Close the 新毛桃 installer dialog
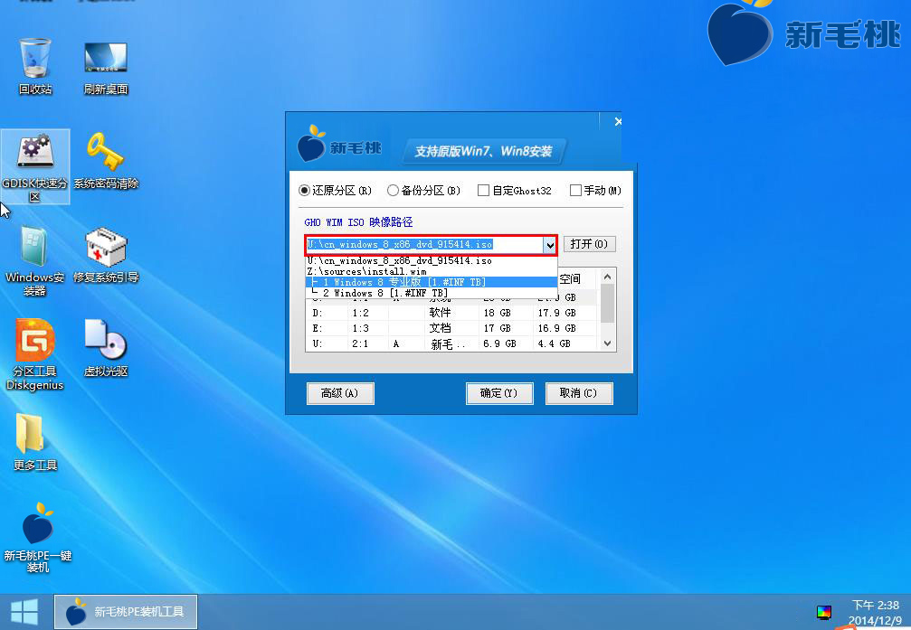911x630 pixels. point(618,121)
